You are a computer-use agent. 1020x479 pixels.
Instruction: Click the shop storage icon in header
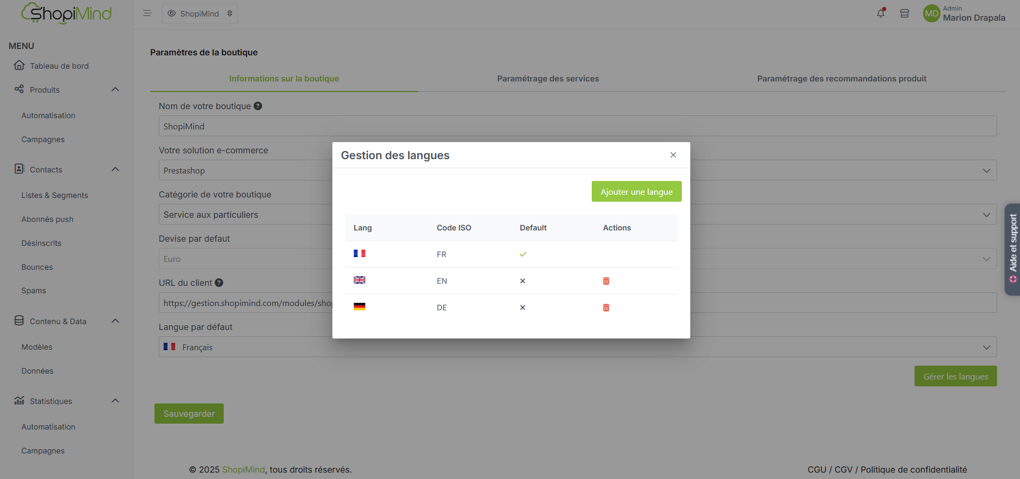pyautogui.click(x=904, y=13)
